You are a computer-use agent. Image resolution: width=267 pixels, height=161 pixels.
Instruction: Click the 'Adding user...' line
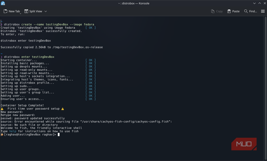13,96
